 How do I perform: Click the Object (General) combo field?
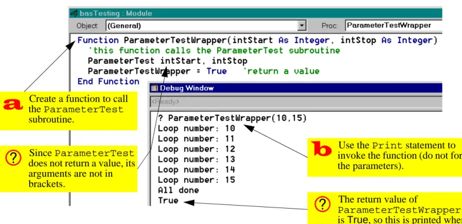[x=206, y=26]
